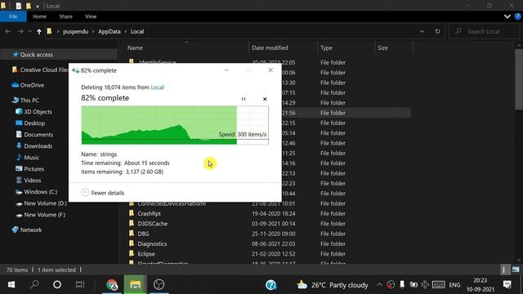Select Quick access in navigation pane
Screen dimensions: 523x294
[36, 55]
